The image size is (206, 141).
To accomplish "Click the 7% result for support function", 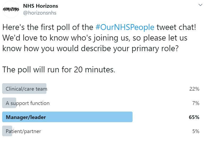I will click(x=196, y=103).
